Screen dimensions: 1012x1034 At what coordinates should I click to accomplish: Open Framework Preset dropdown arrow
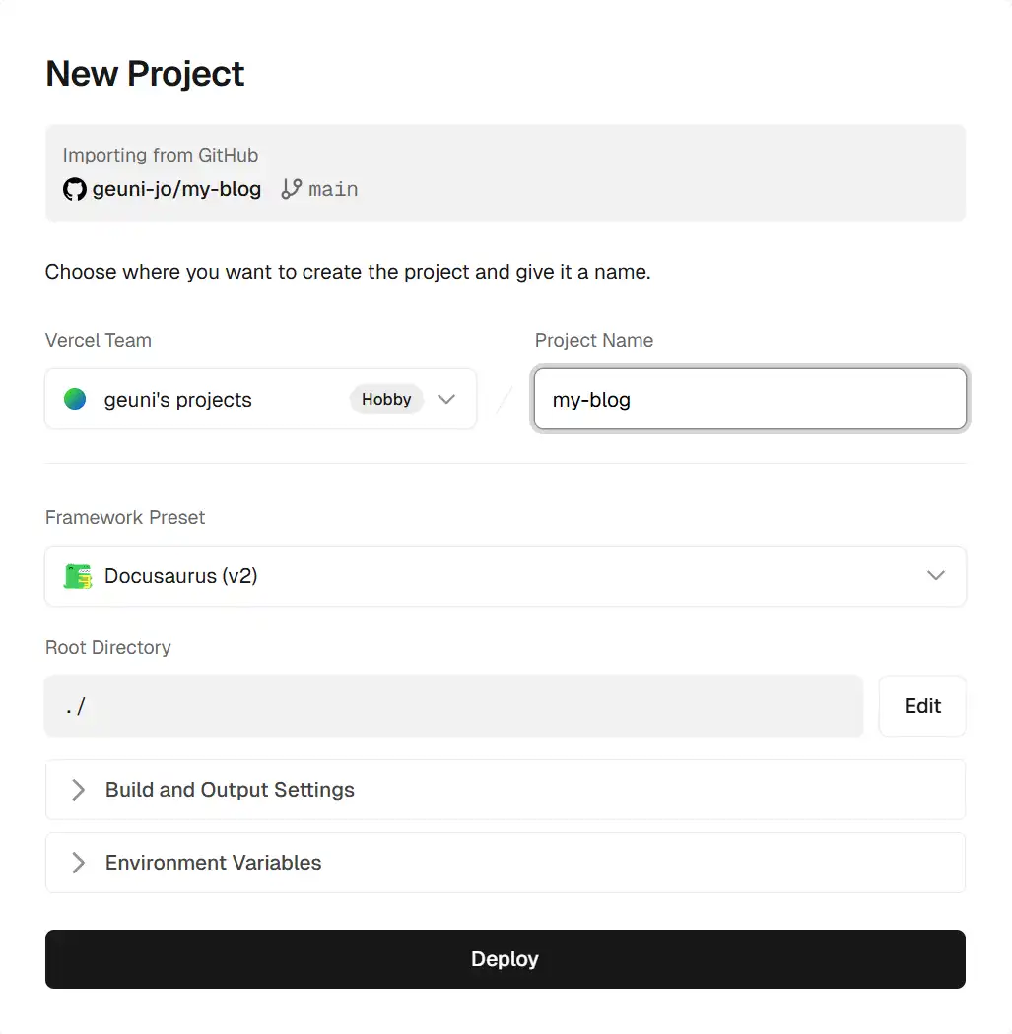point(936,576)
